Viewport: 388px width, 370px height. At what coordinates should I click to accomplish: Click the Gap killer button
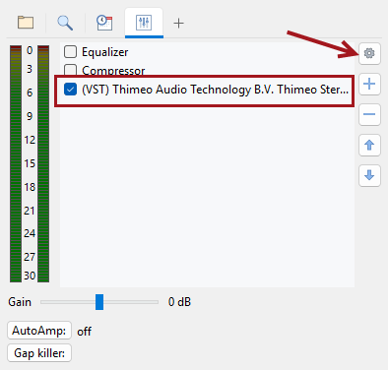[39, 353]
